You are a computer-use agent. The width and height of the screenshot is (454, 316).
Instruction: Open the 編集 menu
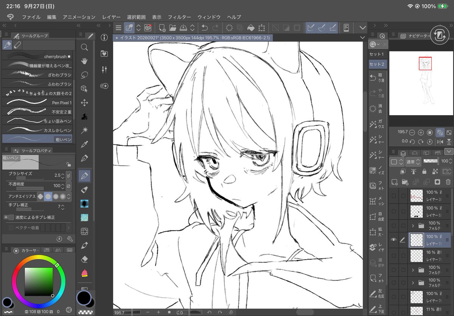52,17
